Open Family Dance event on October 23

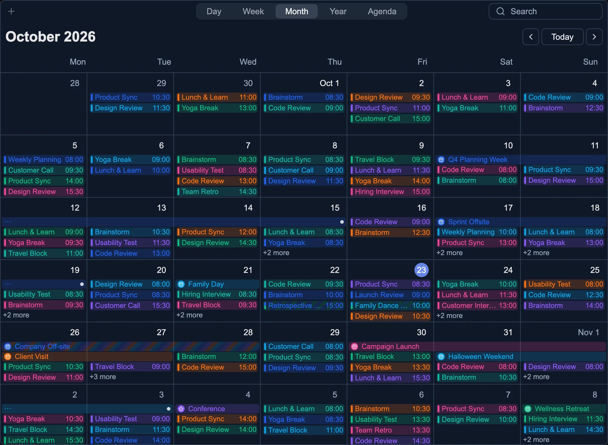click(x=390, y=306)
